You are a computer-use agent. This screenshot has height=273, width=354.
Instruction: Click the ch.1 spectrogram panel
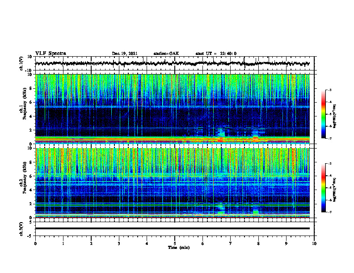(x=173, y=109)
